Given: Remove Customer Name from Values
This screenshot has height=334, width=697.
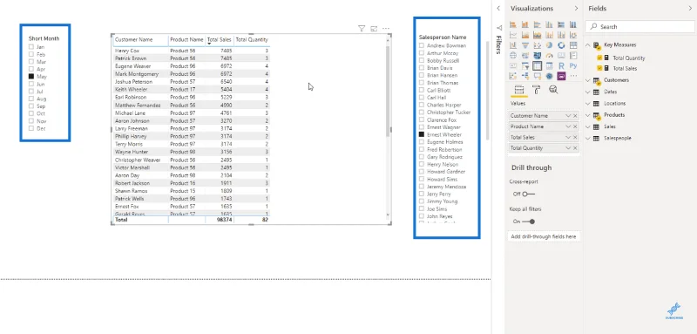Looking at the screenshot, I should [x=575, y=116].
